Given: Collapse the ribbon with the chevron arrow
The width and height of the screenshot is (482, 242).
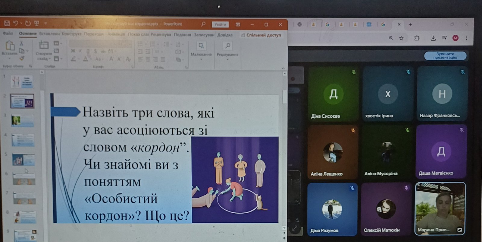Looking at the screenshot, I should click(x=283, y=68).
